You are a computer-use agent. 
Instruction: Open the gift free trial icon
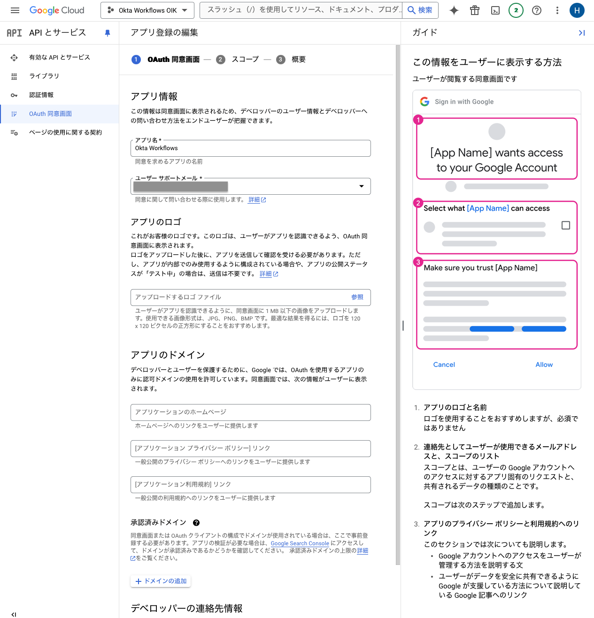475,10
